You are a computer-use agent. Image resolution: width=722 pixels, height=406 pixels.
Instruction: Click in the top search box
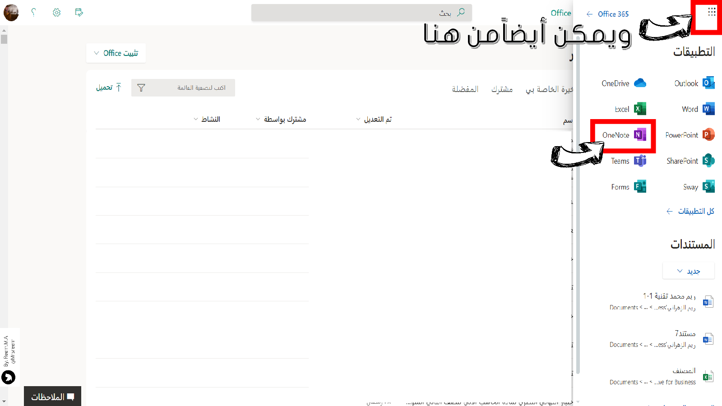[x=361, y=13]
